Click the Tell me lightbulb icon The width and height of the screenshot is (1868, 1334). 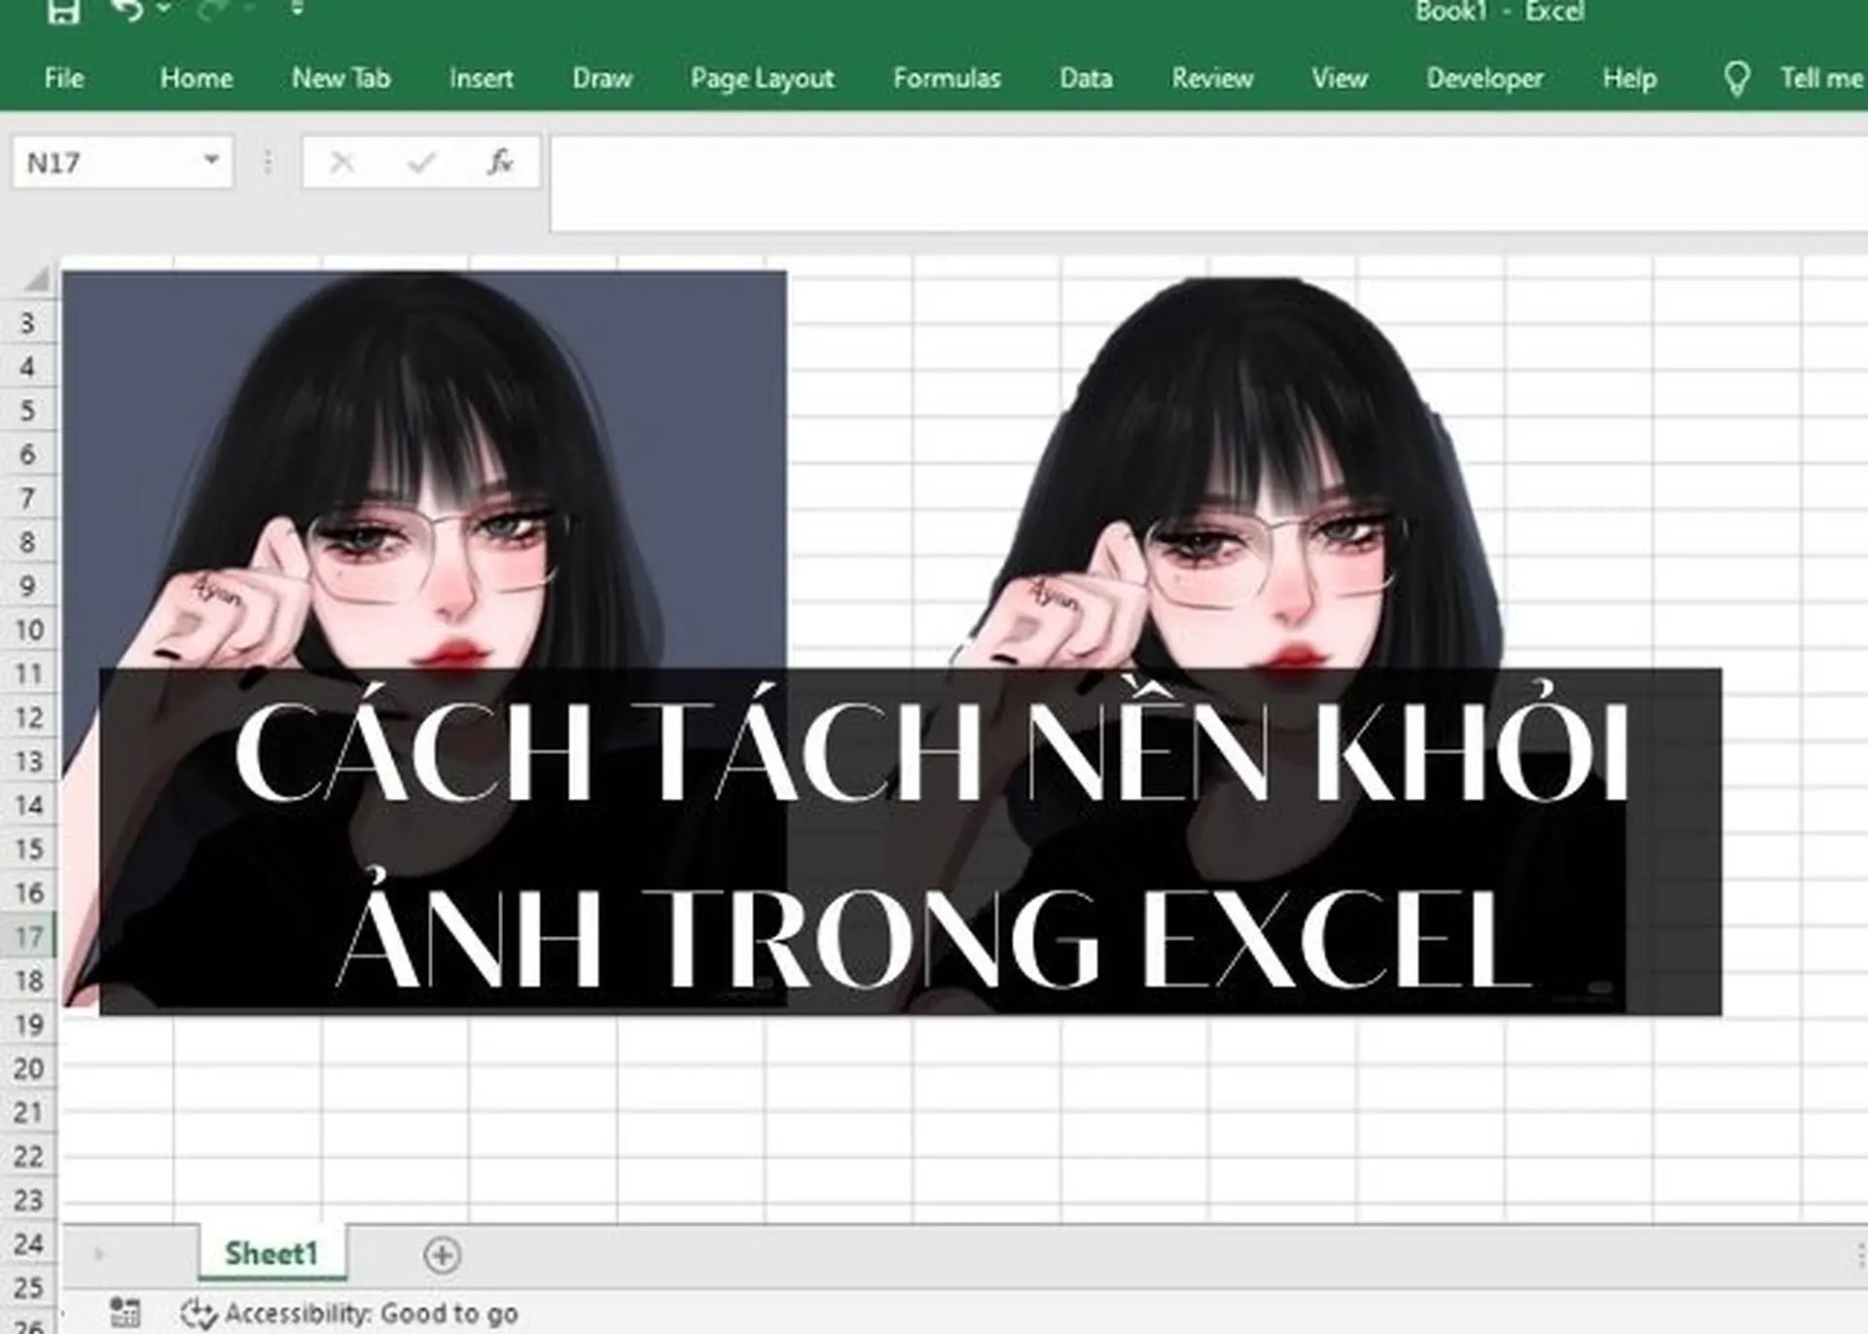pos(1738,78)
